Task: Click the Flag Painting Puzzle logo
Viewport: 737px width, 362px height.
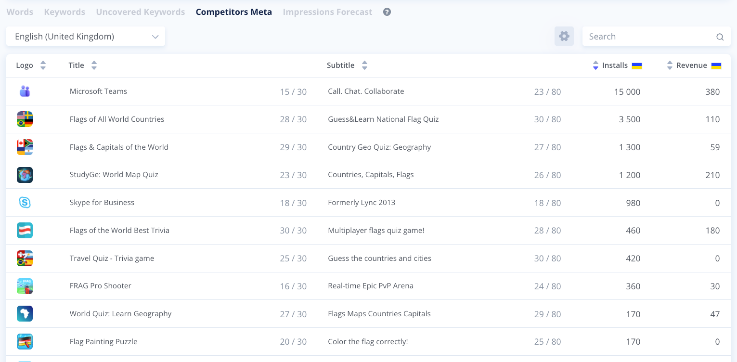Action: tap(25, 342)
